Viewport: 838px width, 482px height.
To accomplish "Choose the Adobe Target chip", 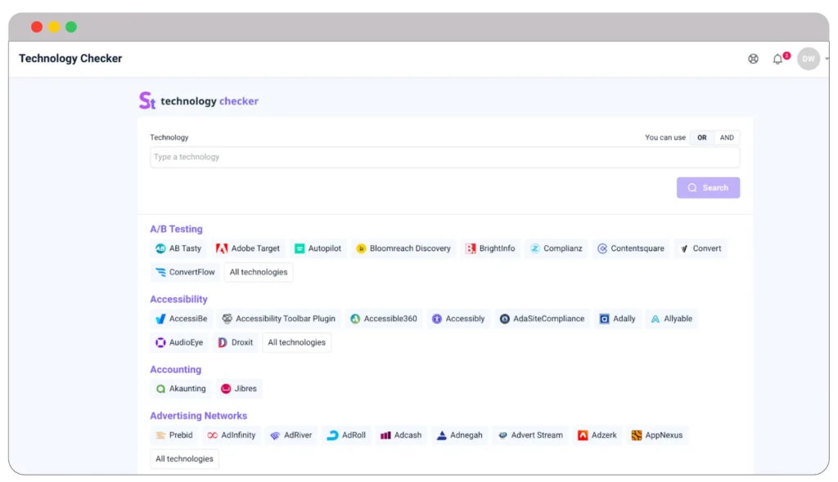I will [248, 248].
